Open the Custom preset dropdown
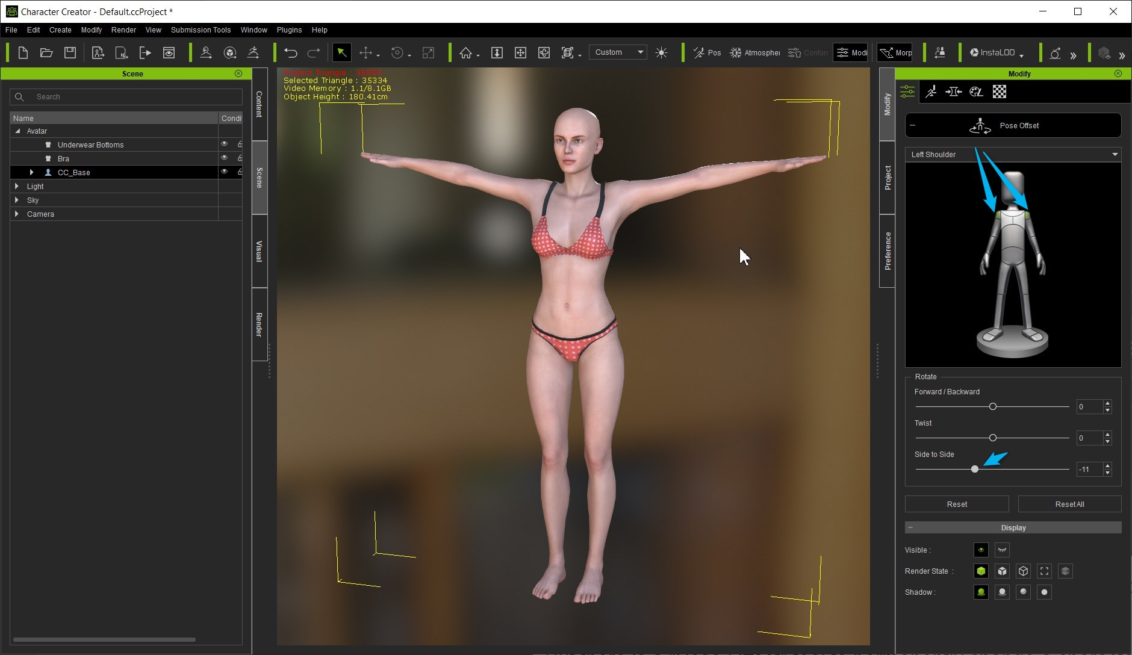The width and height of the screenshot is (1132, 655). (618, 52)
